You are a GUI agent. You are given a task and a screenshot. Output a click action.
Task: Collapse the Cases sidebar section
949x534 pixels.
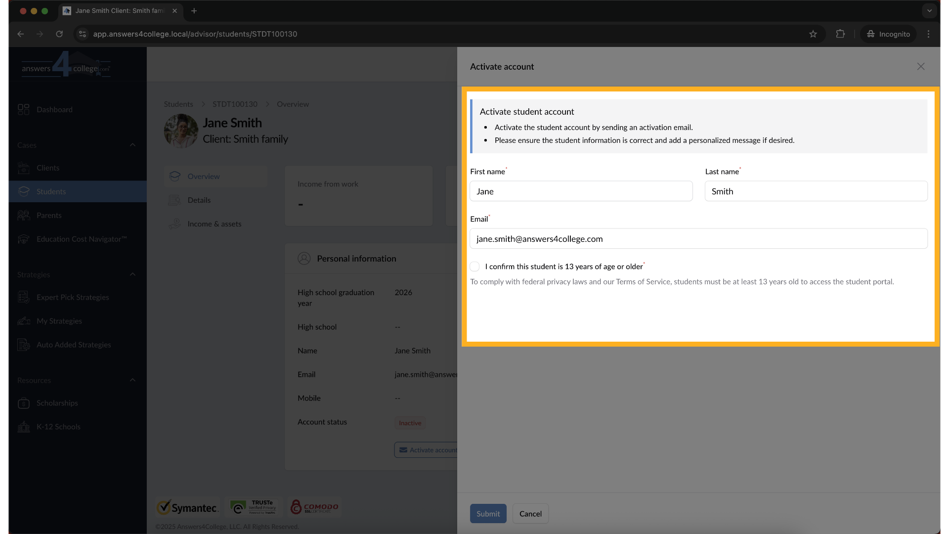[x=132, y=145]
